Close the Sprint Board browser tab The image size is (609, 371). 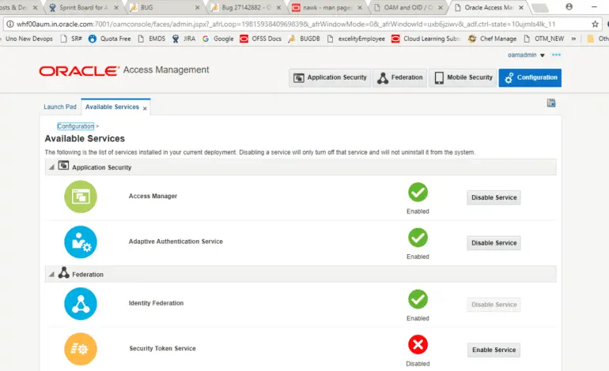point(116,7)
